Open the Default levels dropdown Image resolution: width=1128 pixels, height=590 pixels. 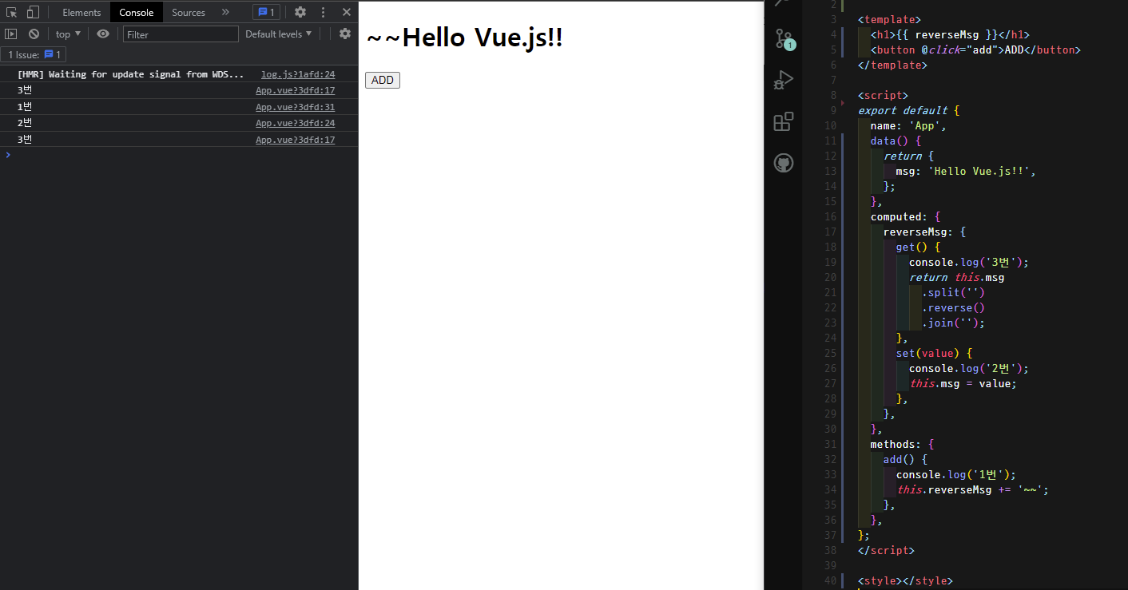click(279, 34)
